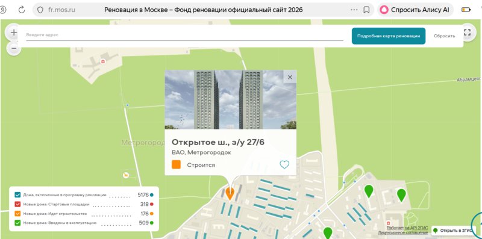Click the red medical marker on the map

coord(103,61)
